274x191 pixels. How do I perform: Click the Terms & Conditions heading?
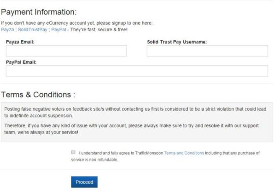coord(38,95)
